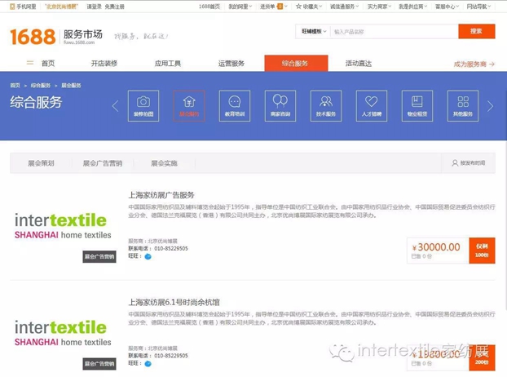Open 教育培训 chat bubble icon
The width and height of the screenshot is (507, 377).
tap(235, 105)
